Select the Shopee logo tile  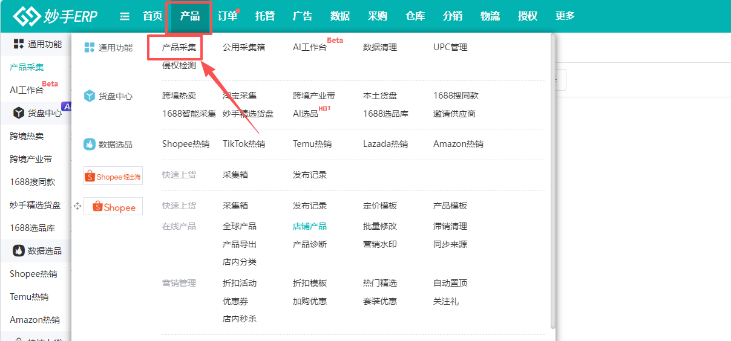tap(113, 207)
